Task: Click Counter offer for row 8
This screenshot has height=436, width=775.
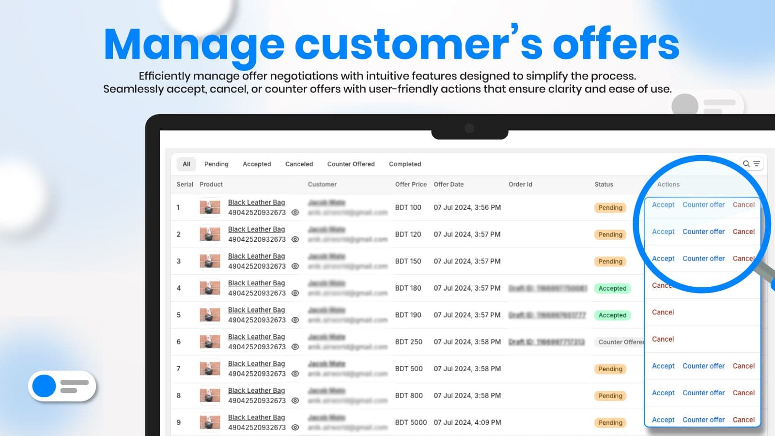Action: click(703, 393)
